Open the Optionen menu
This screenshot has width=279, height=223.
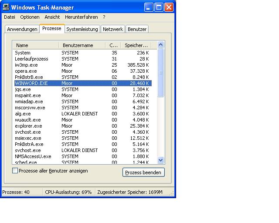30,17
